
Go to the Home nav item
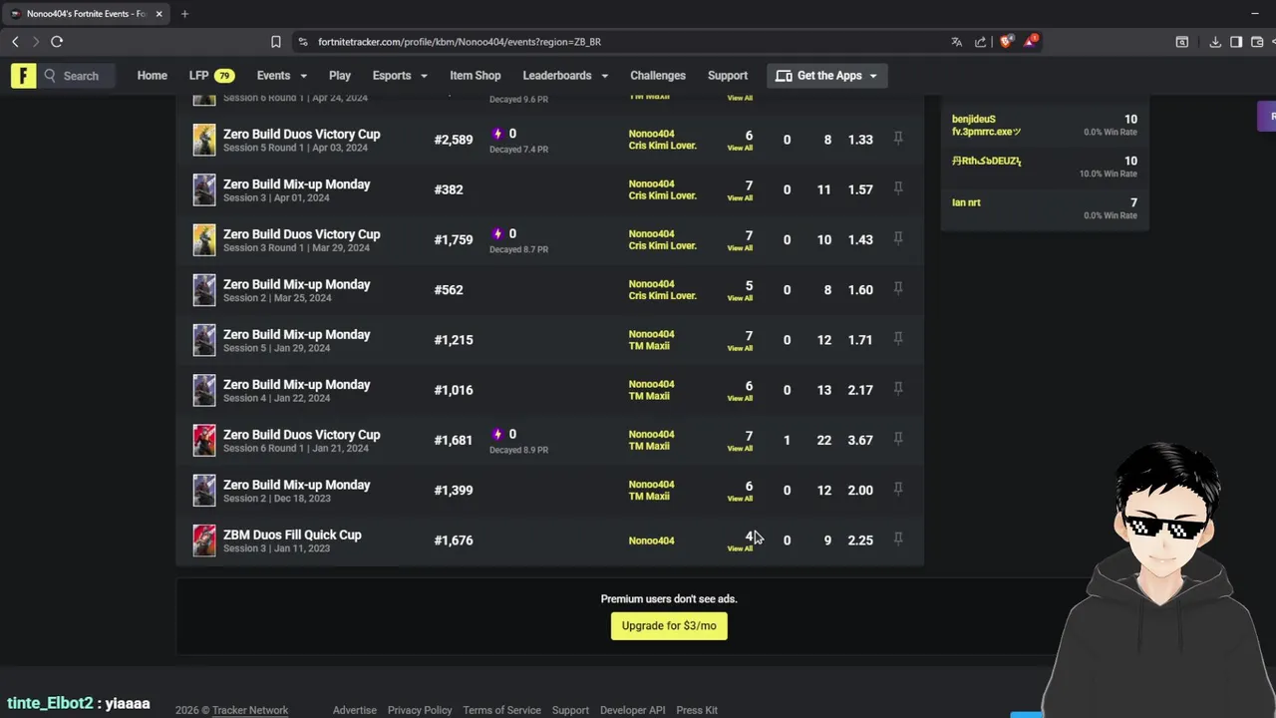[x=153, y=76]
